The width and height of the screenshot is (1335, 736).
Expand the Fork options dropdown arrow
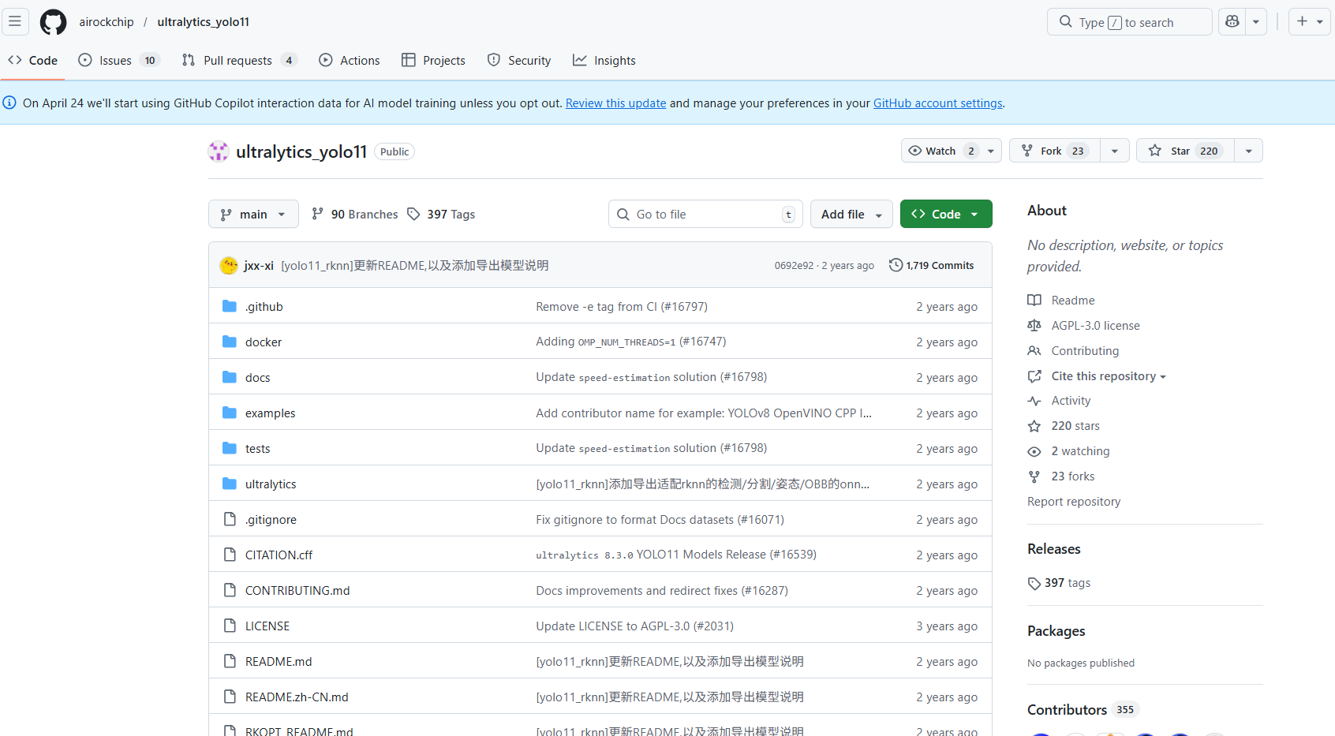tap(1115, 151)
